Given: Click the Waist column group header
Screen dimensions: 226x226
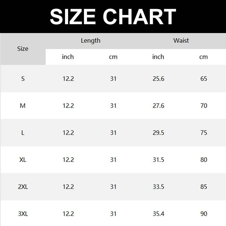Looking at the screenshot, I should point(181,41).
